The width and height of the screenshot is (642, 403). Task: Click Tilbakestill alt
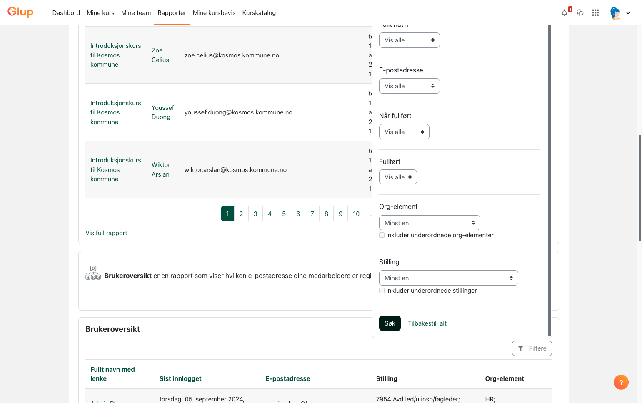tap(427, 323)
